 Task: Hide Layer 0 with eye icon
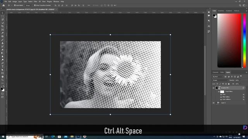[x=214, y=103]
